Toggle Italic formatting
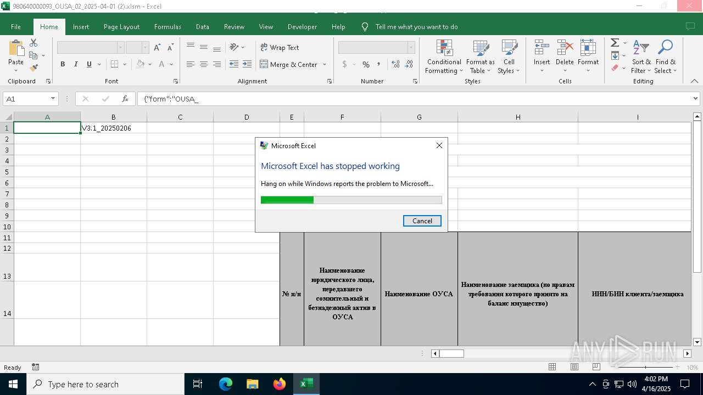This screenshot has width=703, height=395. (76, 64)
